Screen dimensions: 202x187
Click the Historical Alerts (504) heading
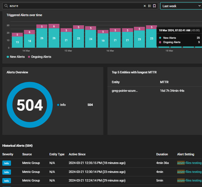pos(17,146)
